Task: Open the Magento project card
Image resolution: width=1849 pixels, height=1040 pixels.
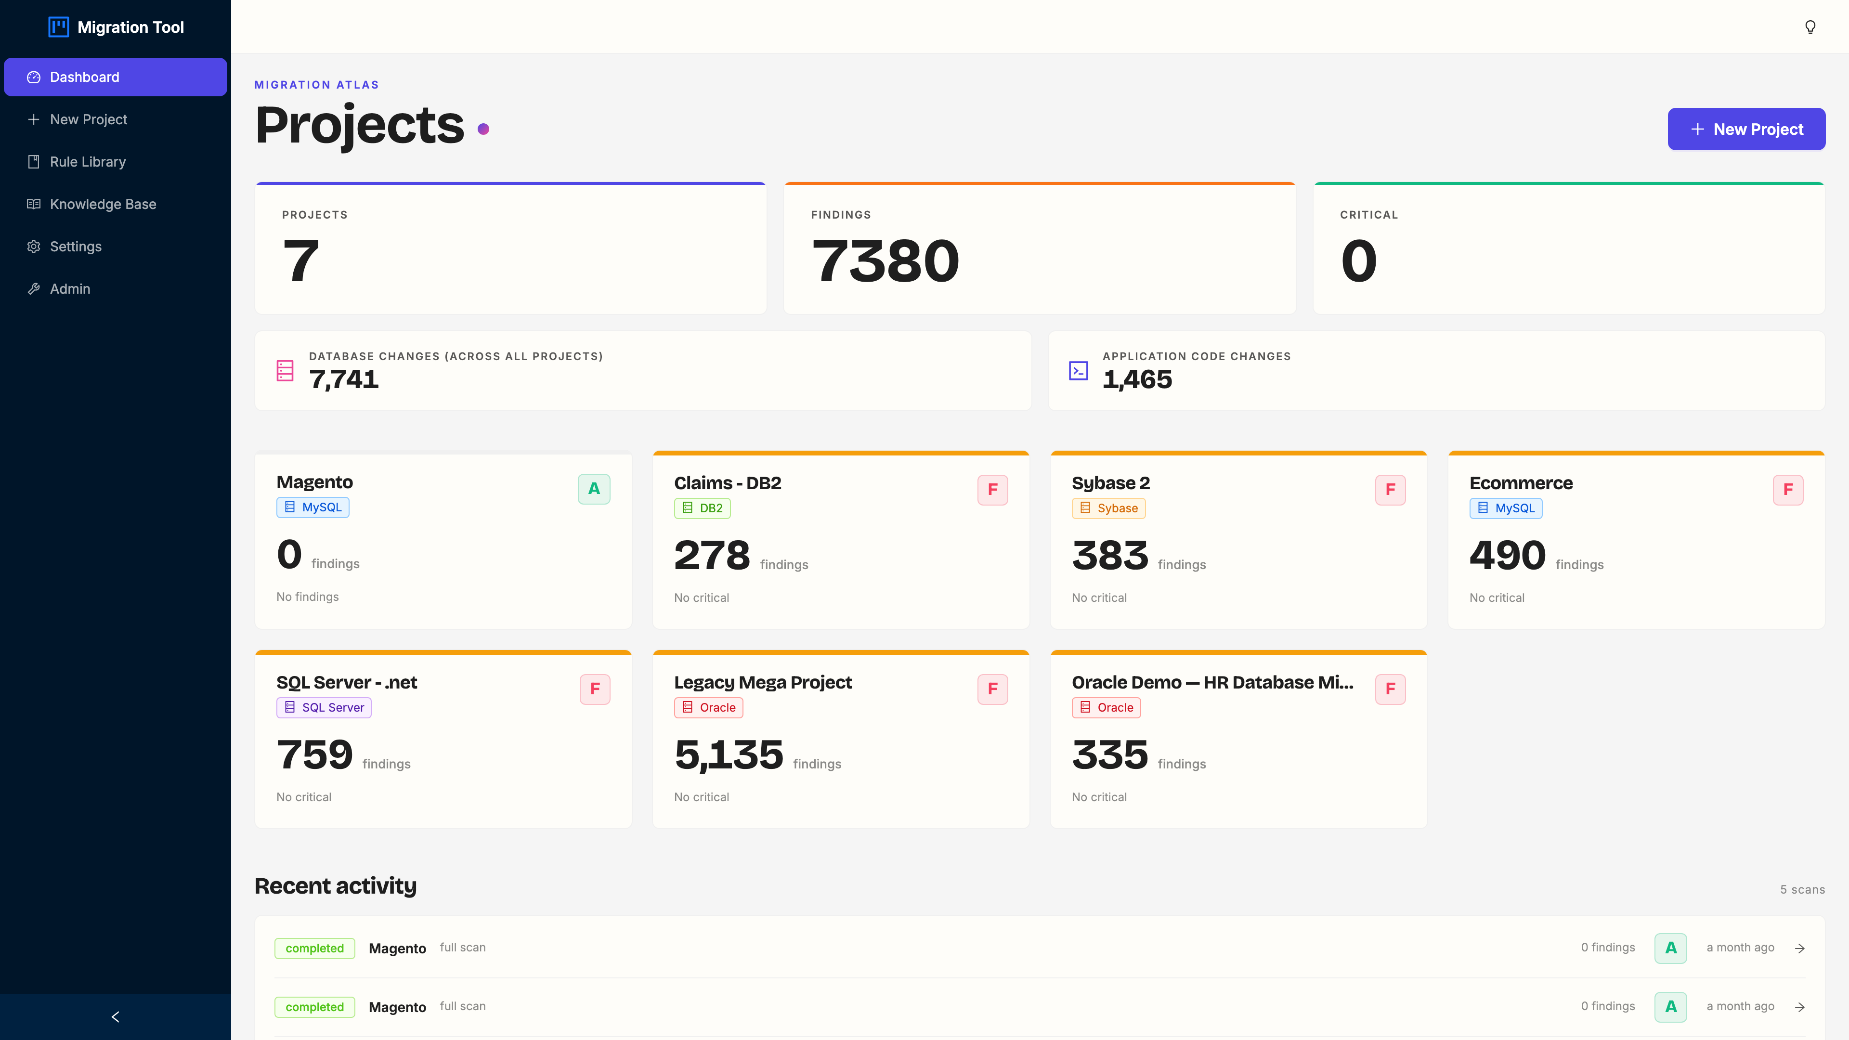Action: click(443, 540)
